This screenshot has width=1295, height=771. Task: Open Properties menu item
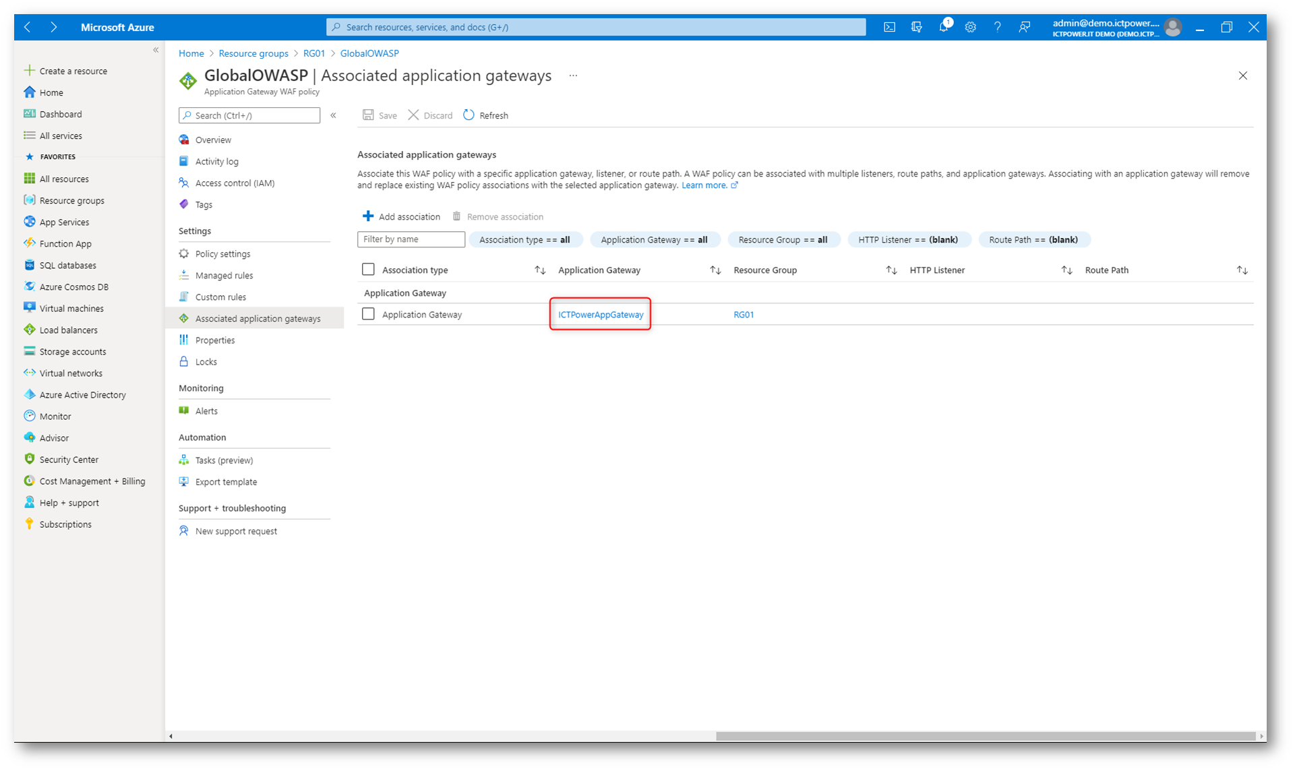215,340
